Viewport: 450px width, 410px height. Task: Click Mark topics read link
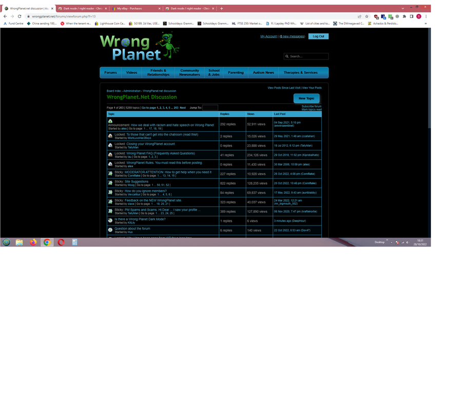tap(311, 110)
